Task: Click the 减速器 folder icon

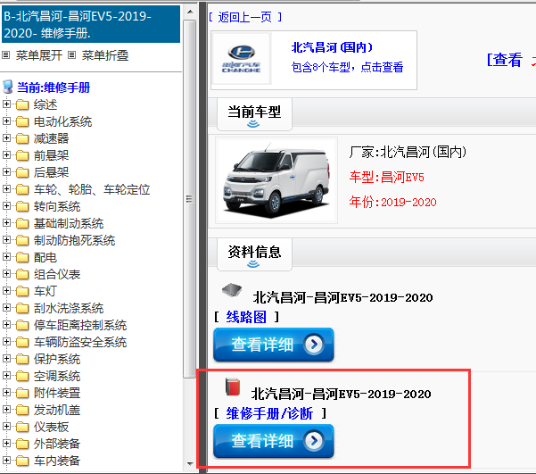Action: (x=22, y=138)
